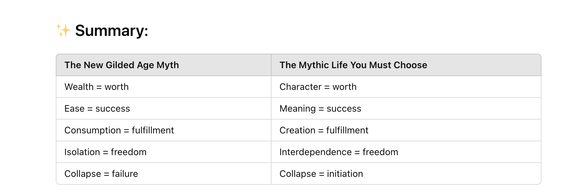The image size is (587, 192).
Task: Click the sparkles emoji icon beside Summary
Action: click(x=63, y=30)
